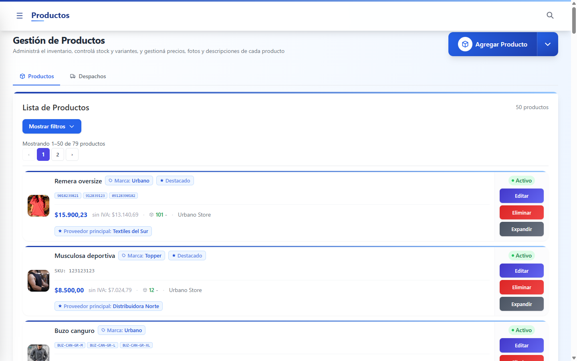The height and width of the screenshot is (361, 577).
Task: Click the stock box icon beside 12
Action: coord(145,290)
